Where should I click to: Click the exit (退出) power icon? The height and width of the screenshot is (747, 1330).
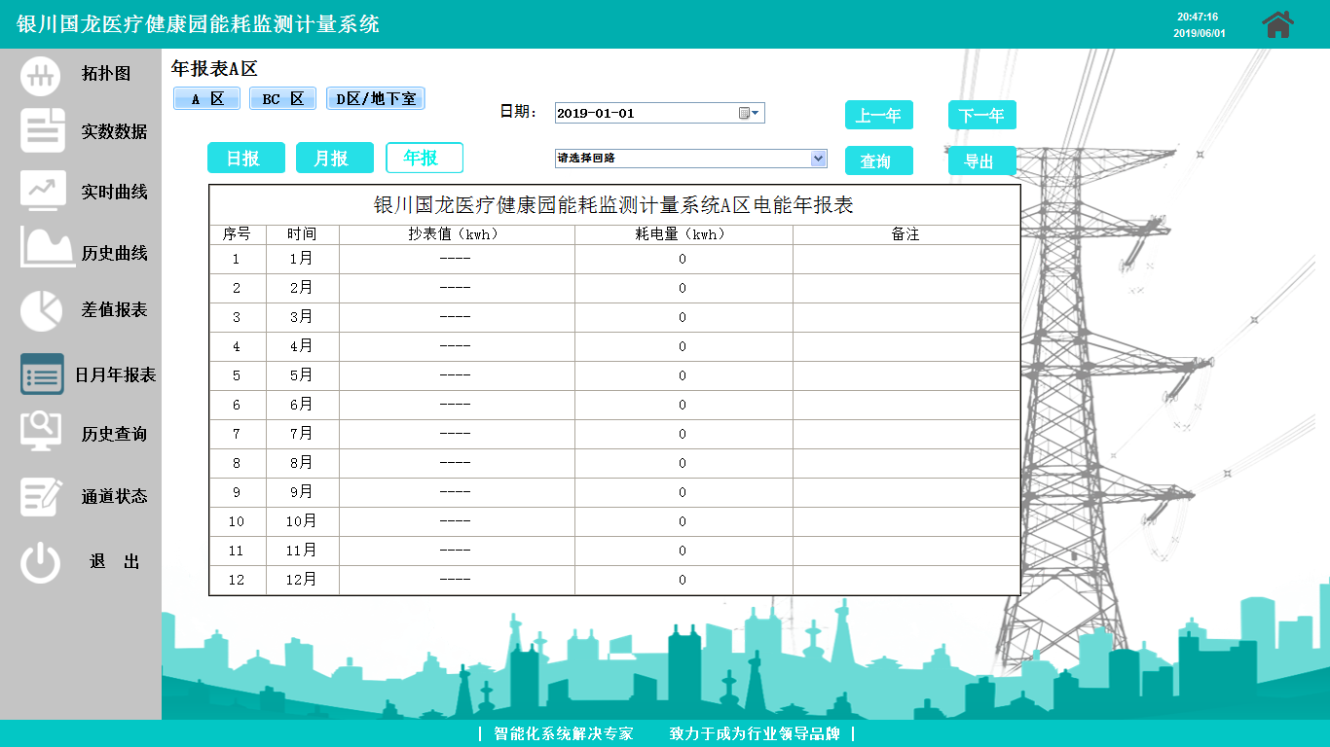pyautogui.click(x=41, y=562)
